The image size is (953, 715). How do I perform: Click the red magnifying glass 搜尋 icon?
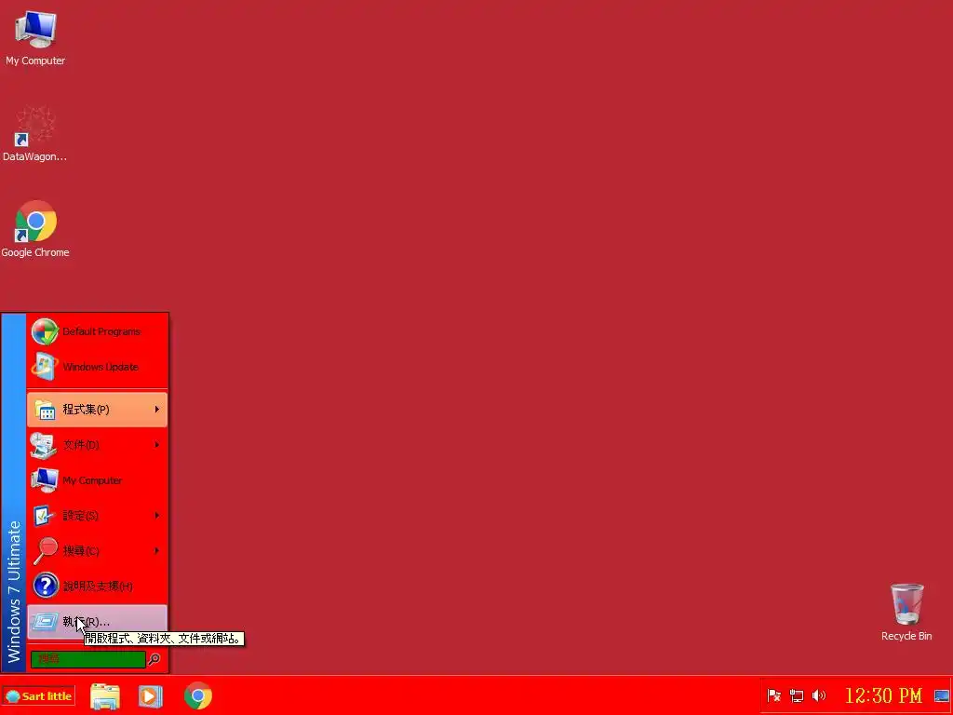pyautogui.click(x=45, y=551)
